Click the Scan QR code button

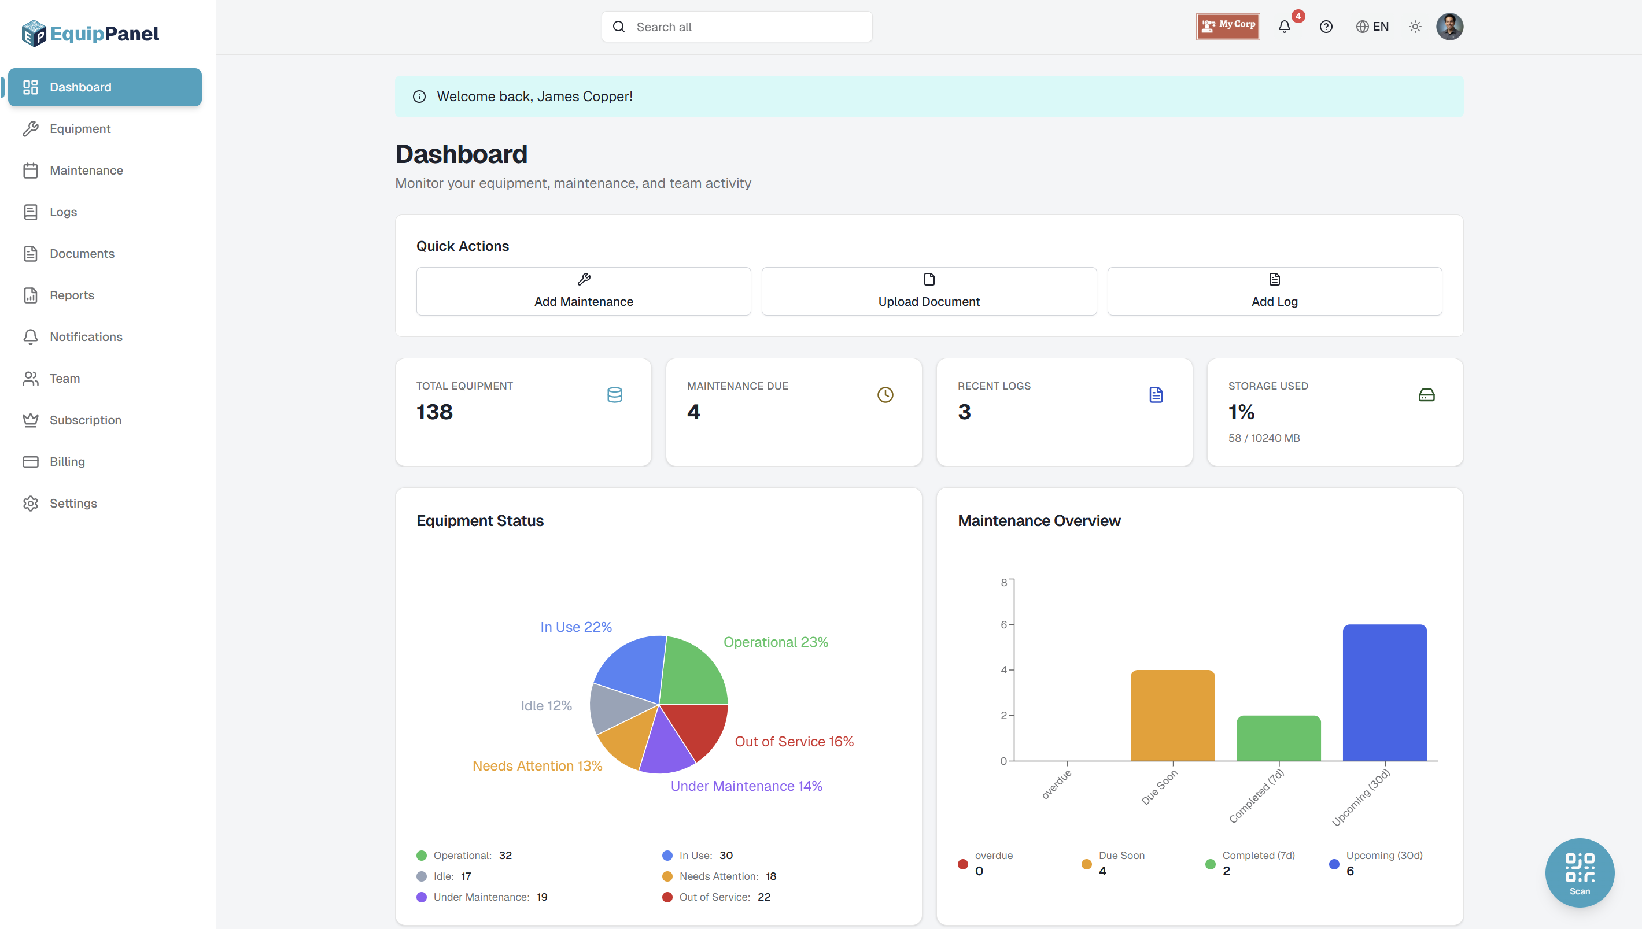[x=1579, y=872]
